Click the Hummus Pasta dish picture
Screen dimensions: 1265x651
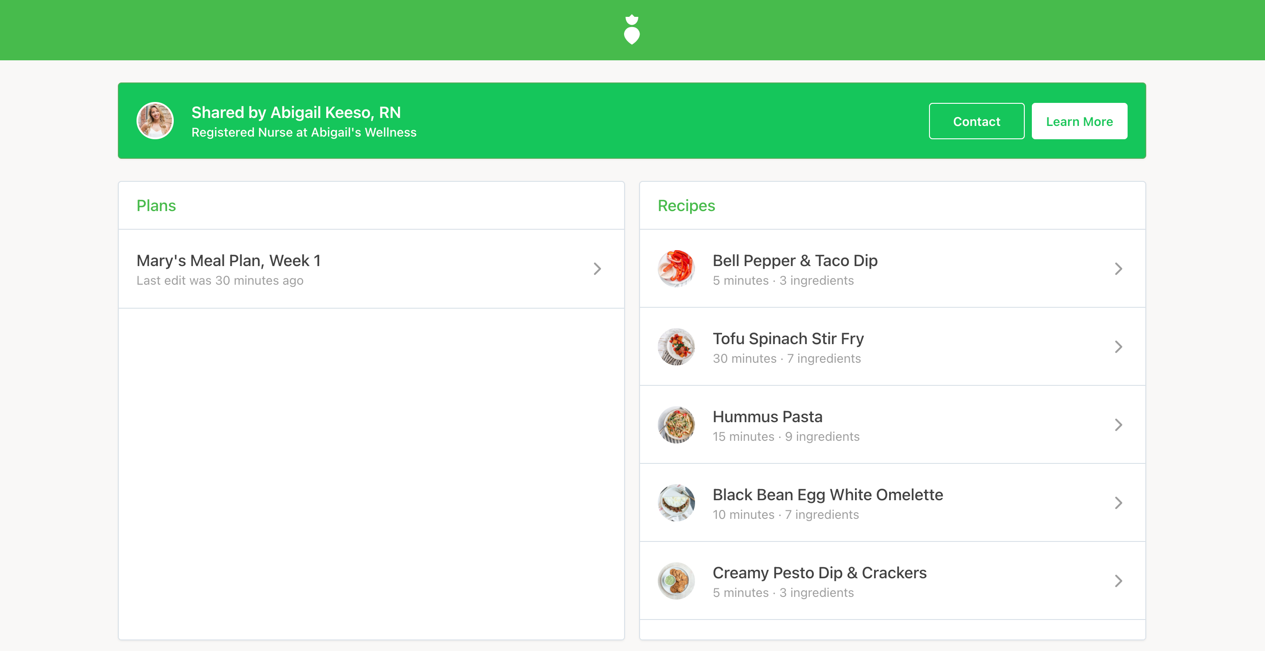tap(676, 425)
